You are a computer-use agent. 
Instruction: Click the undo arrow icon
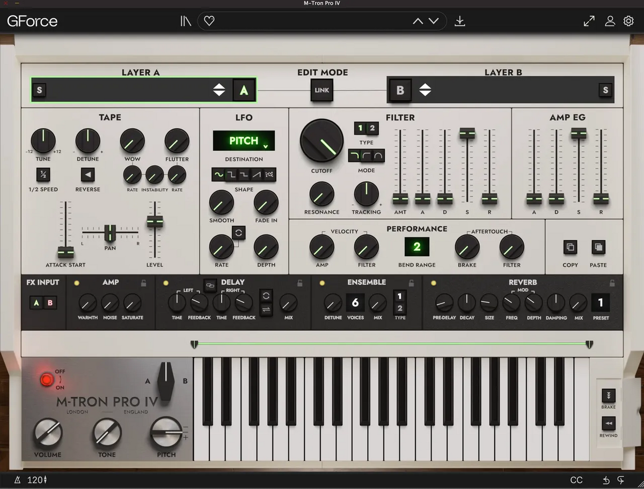[x=606, y=480]
